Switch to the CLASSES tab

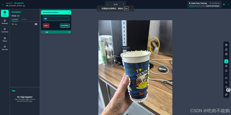click(x=15, y=19)
